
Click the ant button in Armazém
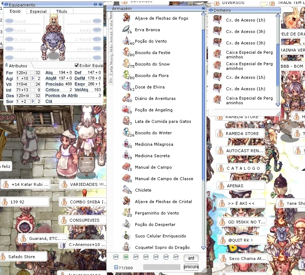click(191, 258)
